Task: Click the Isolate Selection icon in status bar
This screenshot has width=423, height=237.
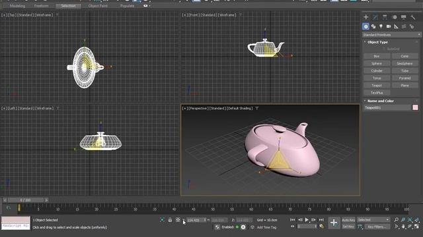Action: [x=162, y=220]
